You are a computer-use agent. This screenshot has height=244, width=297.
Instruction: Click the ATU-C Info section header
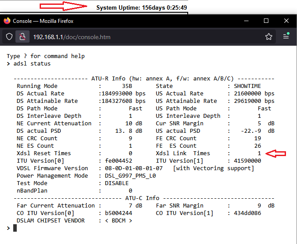[142, 198]
